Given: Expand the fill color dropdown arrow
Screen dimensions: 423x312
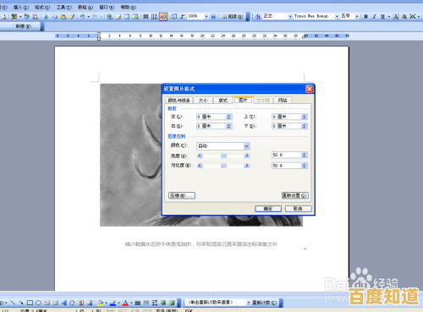Looking at the screenshot, I should pos(106,303).
